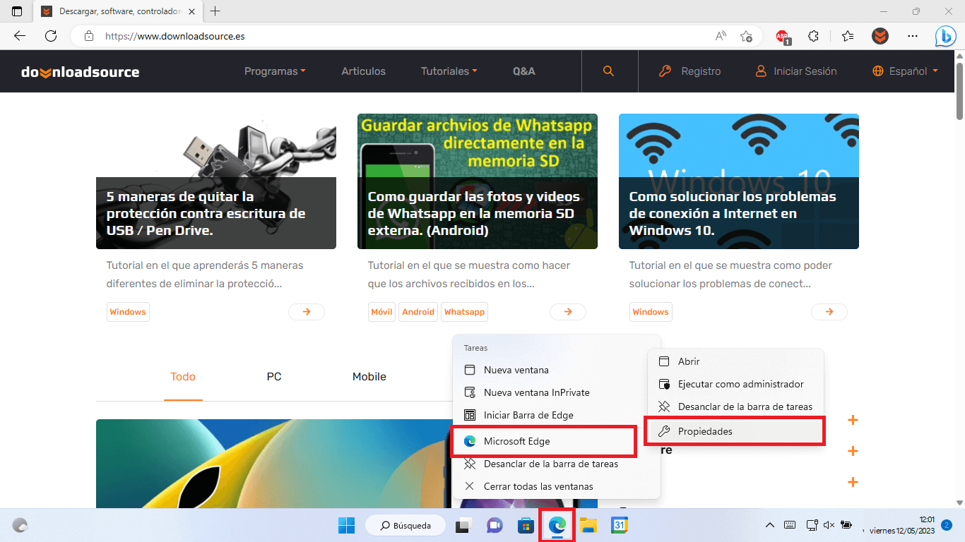This screenshot has height=542, width=965.
Task: Click the Android tag
Action: coord(418,312)
